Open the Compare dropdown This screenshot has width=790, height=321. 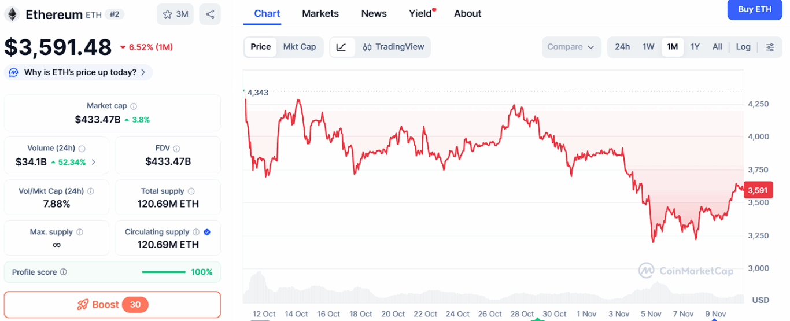point(571,47)
